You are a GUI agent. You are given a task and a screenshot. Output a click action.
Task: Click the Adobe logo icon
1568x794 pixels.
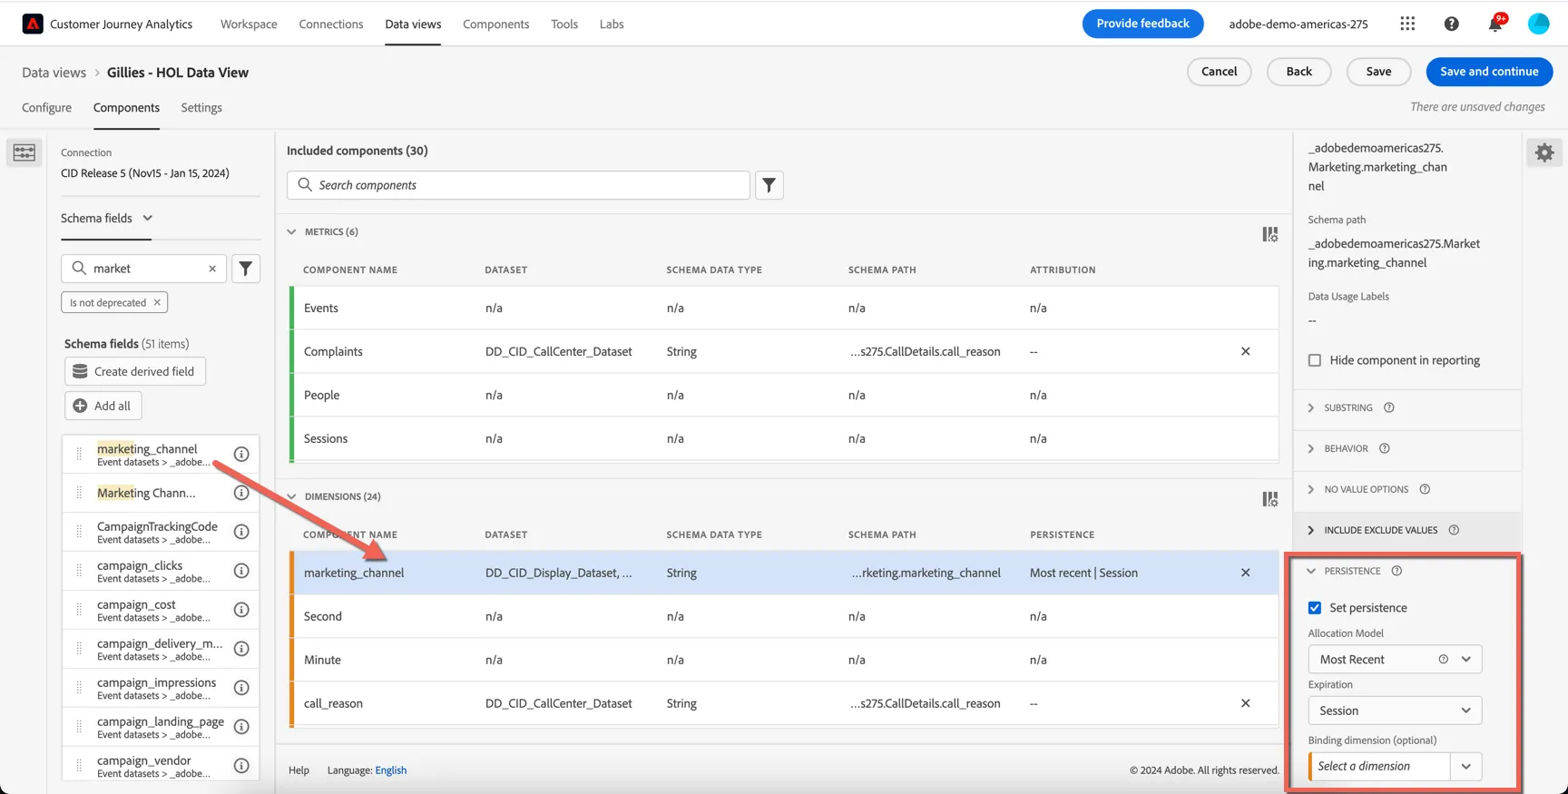point(33,24)
